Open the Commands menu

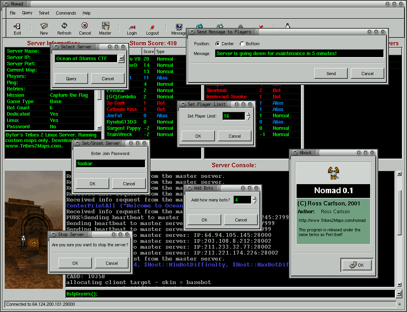pyautogui.click(x=66, y=13)
